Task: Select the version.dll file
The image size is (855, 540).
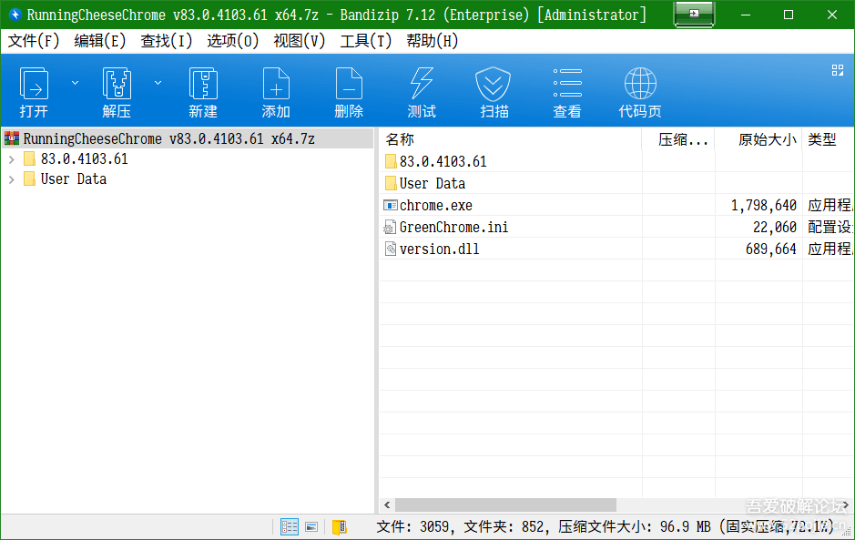Action: (439, 249)
